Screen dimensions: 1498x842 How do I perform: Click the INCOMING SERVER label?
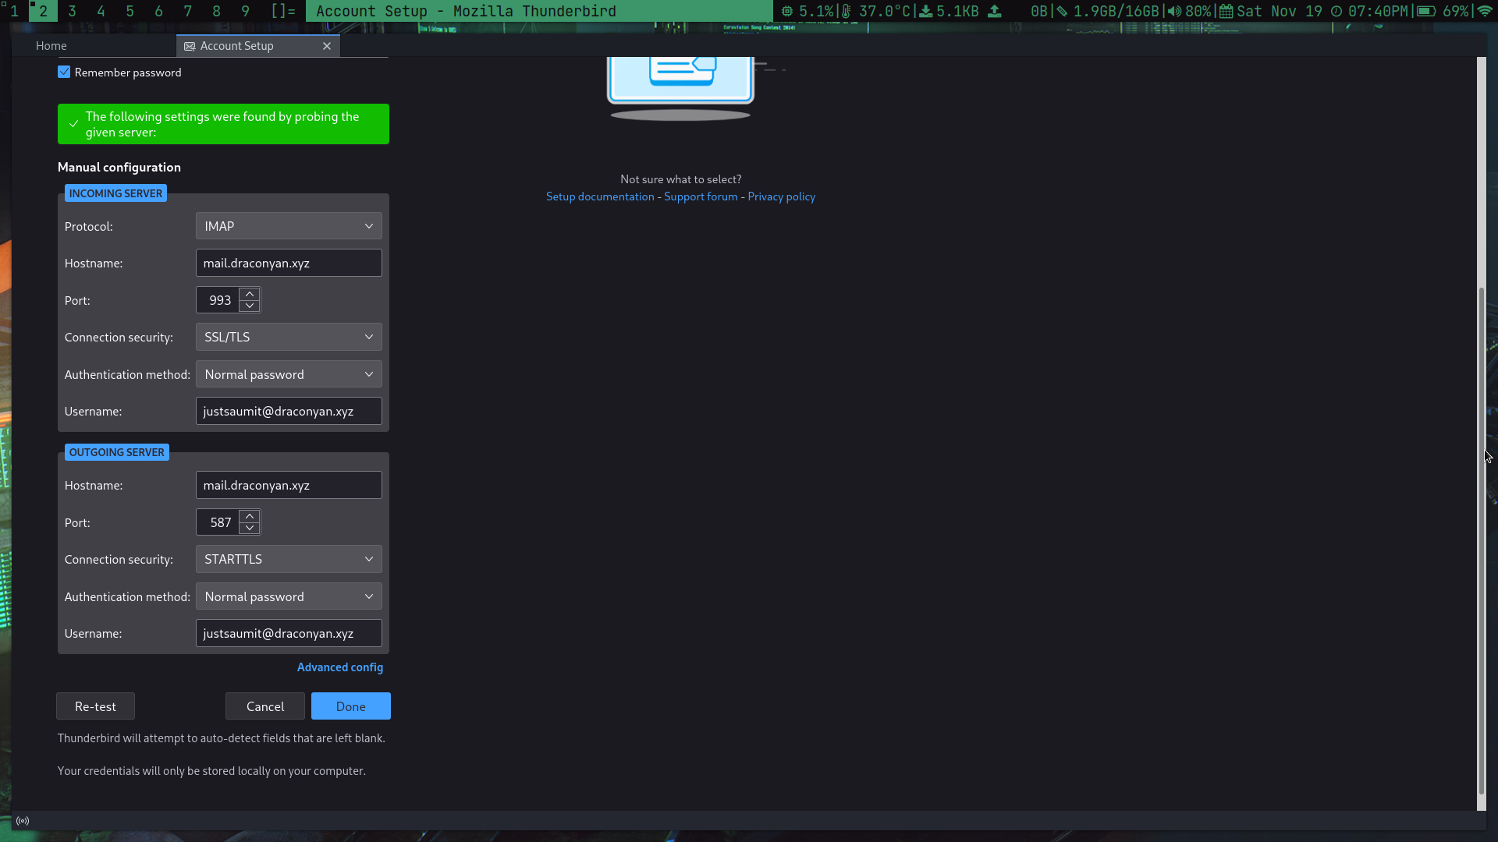[x=115, y=193]
